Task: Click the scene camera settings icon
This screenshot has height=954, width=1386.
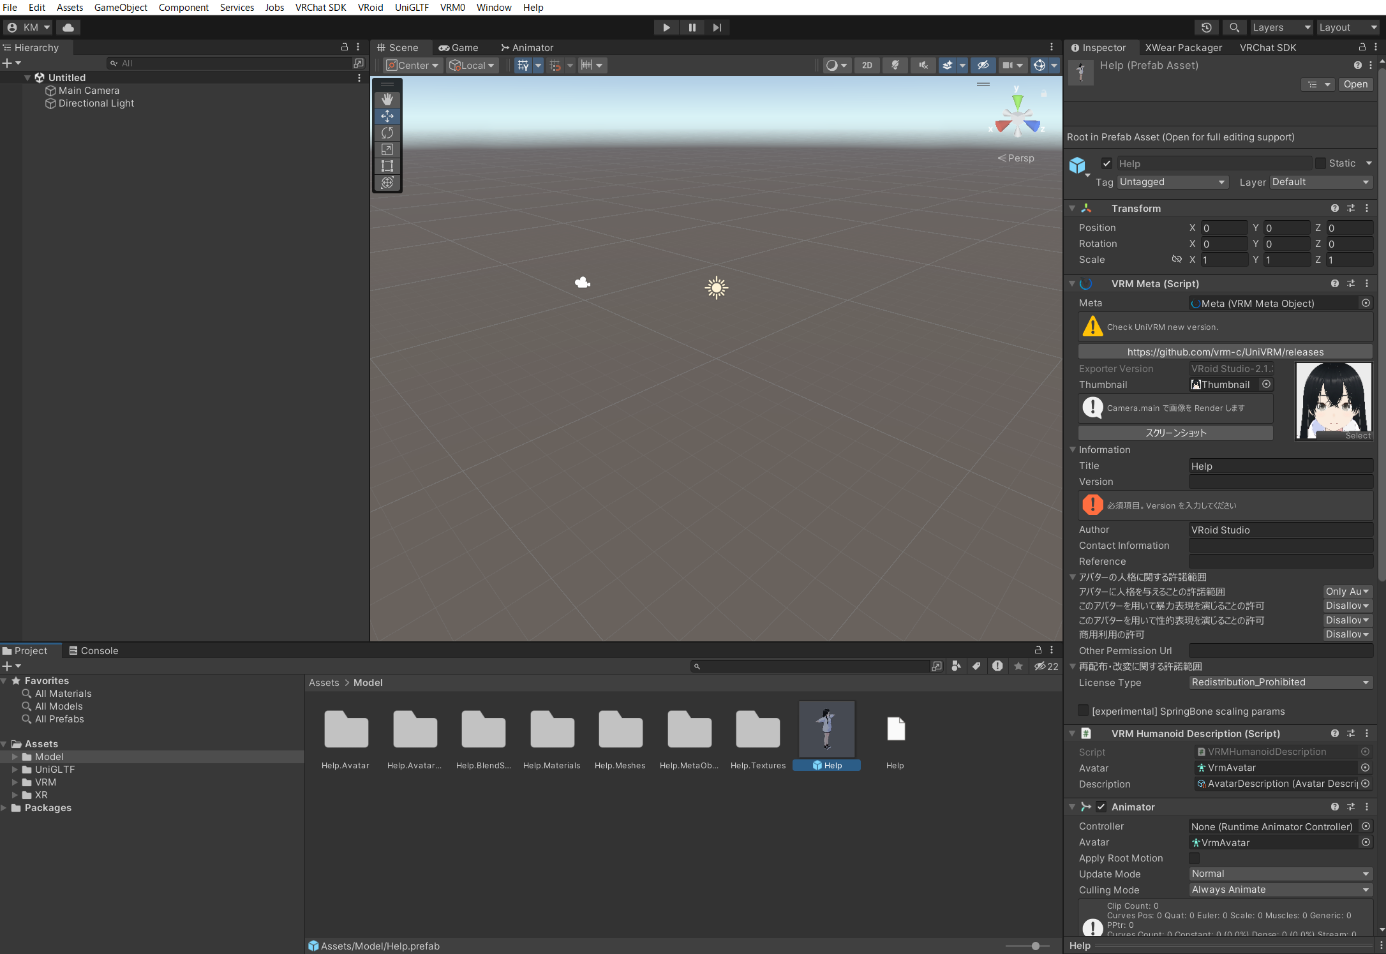Action: (1008, 65)
